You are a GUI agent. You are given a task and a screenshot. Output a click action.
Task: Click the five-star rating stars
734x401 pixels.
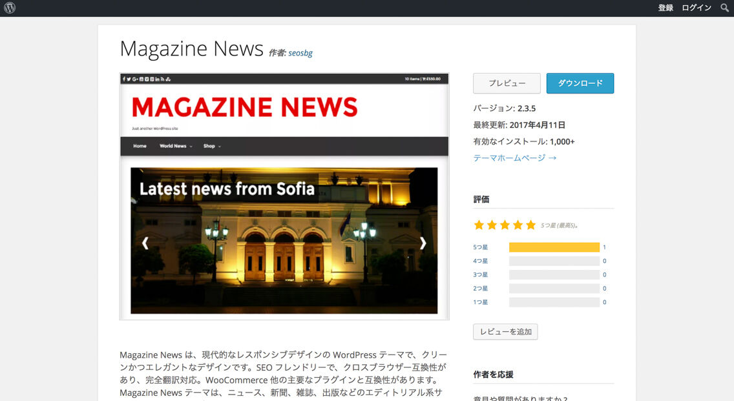click(504, 225)
